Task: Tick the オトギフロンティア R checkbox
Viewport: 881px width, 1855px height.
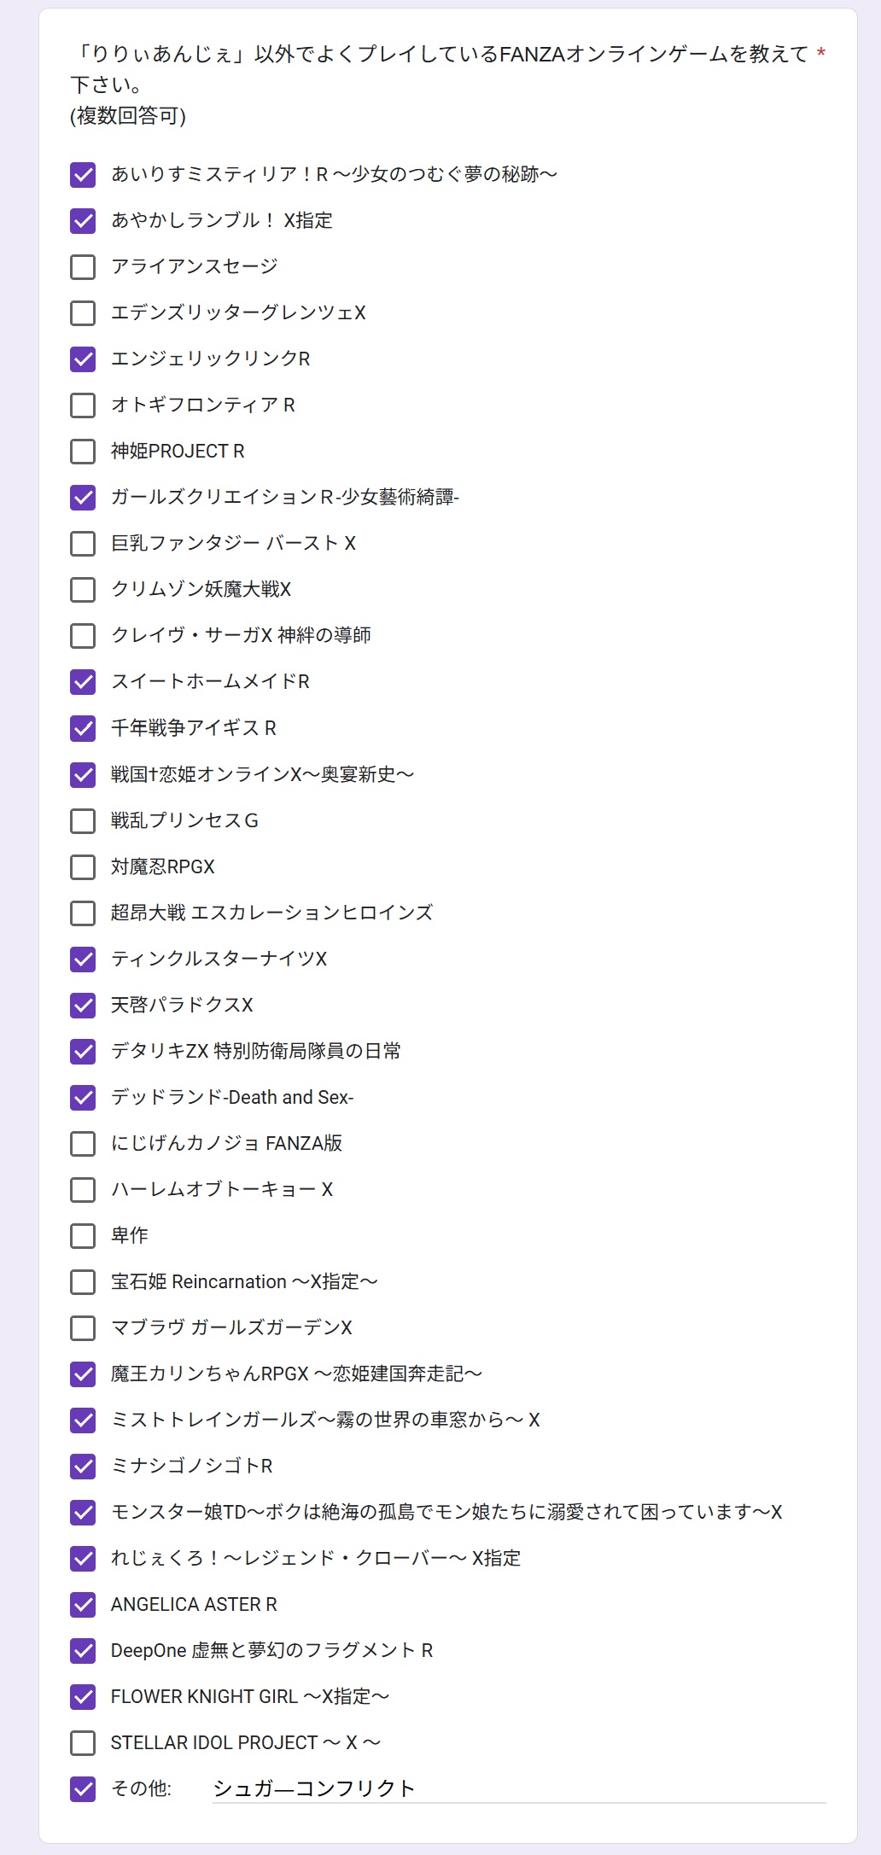Action: point(83,405)
